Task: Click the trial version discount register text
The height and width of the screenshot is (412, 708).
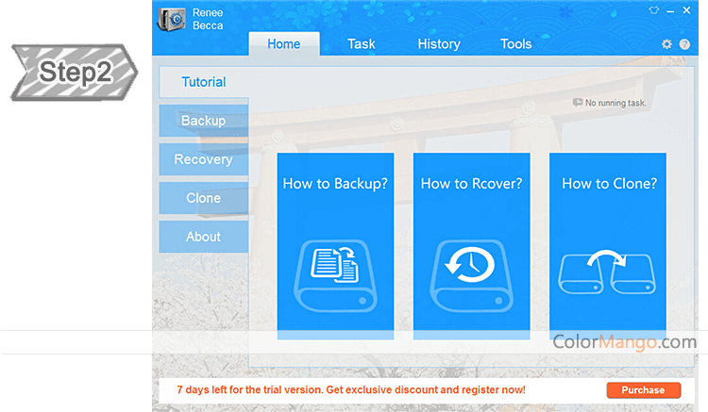Action: (351, 389)
